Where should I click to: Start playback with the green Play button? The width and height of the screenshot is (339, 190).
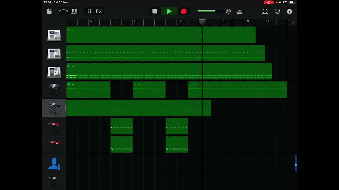point(169,11)
